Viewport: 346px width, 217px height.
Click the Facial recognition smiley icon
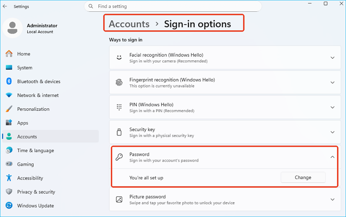[119, 58]
